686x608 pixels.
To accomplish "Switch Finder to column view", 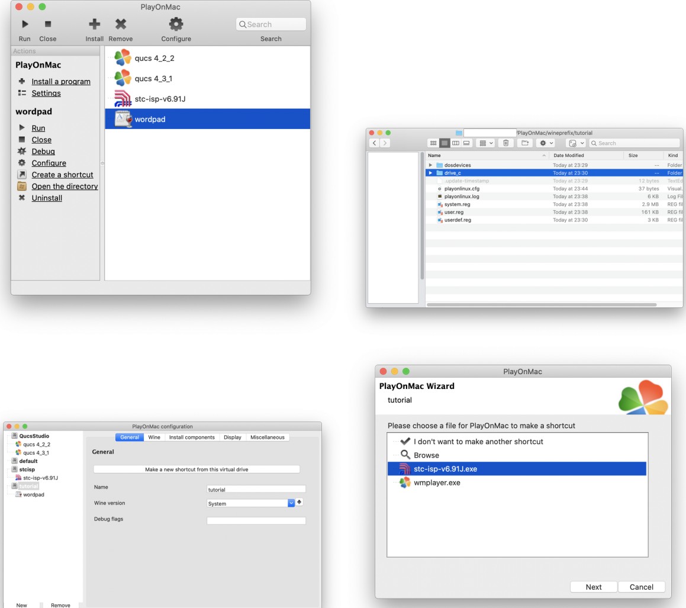I will [455, 143].
